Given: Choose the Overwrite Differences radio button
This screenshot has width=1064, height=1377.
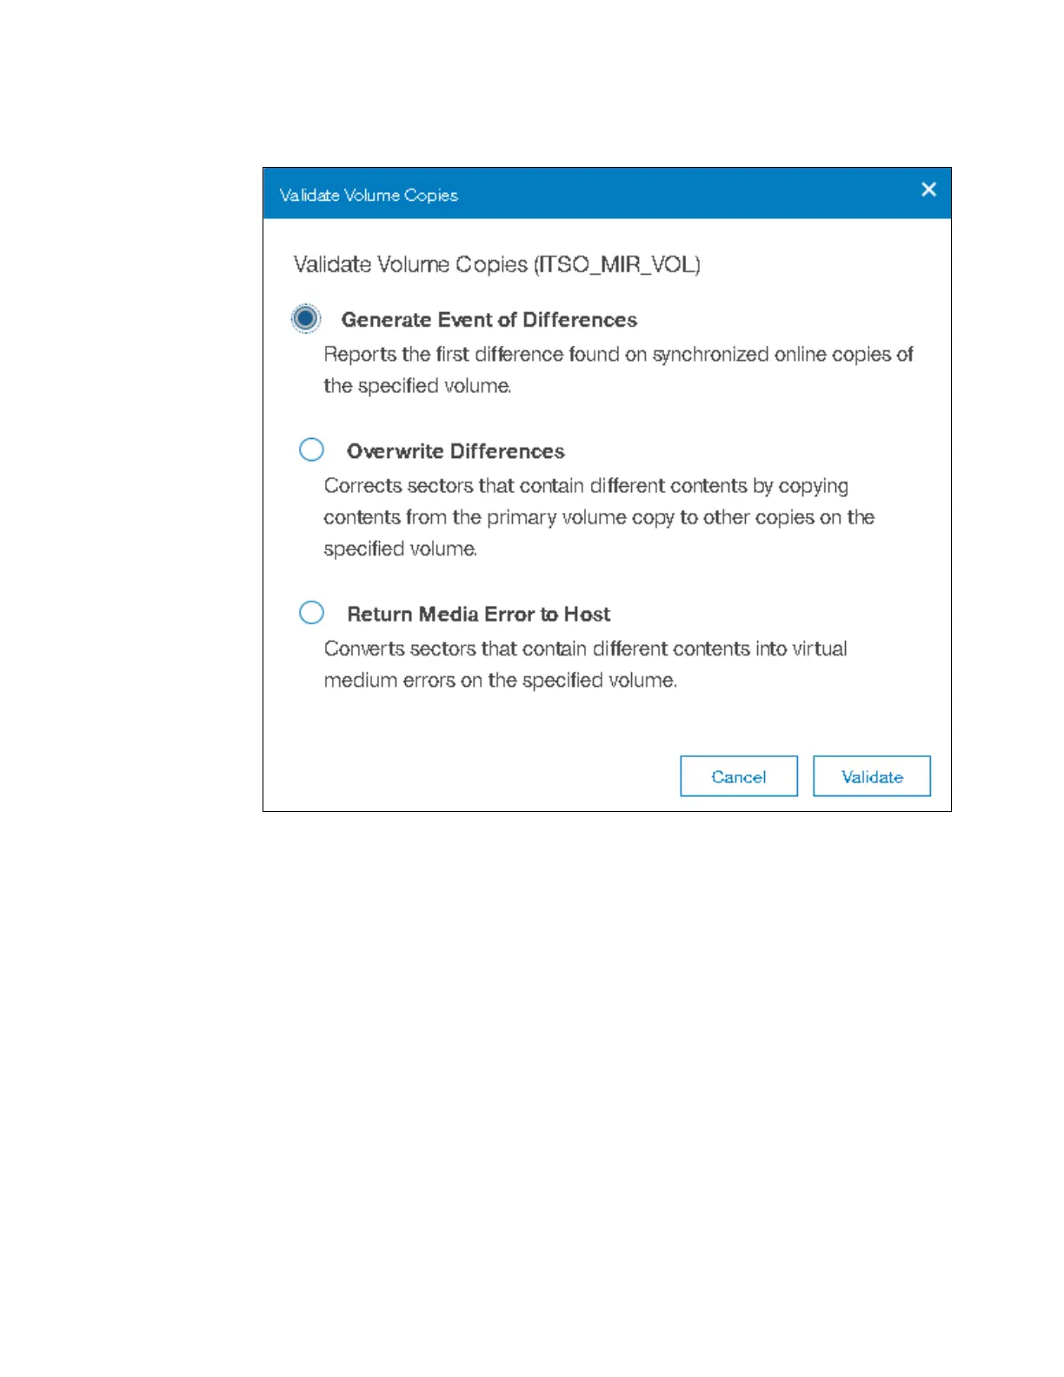Looking at the screenshot, I should click(x=311, y=450).
